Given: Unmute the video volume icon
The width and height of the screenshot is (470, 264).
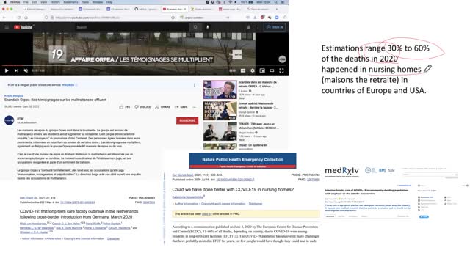Looking at the screenshot, I should [x=26, y=70].
